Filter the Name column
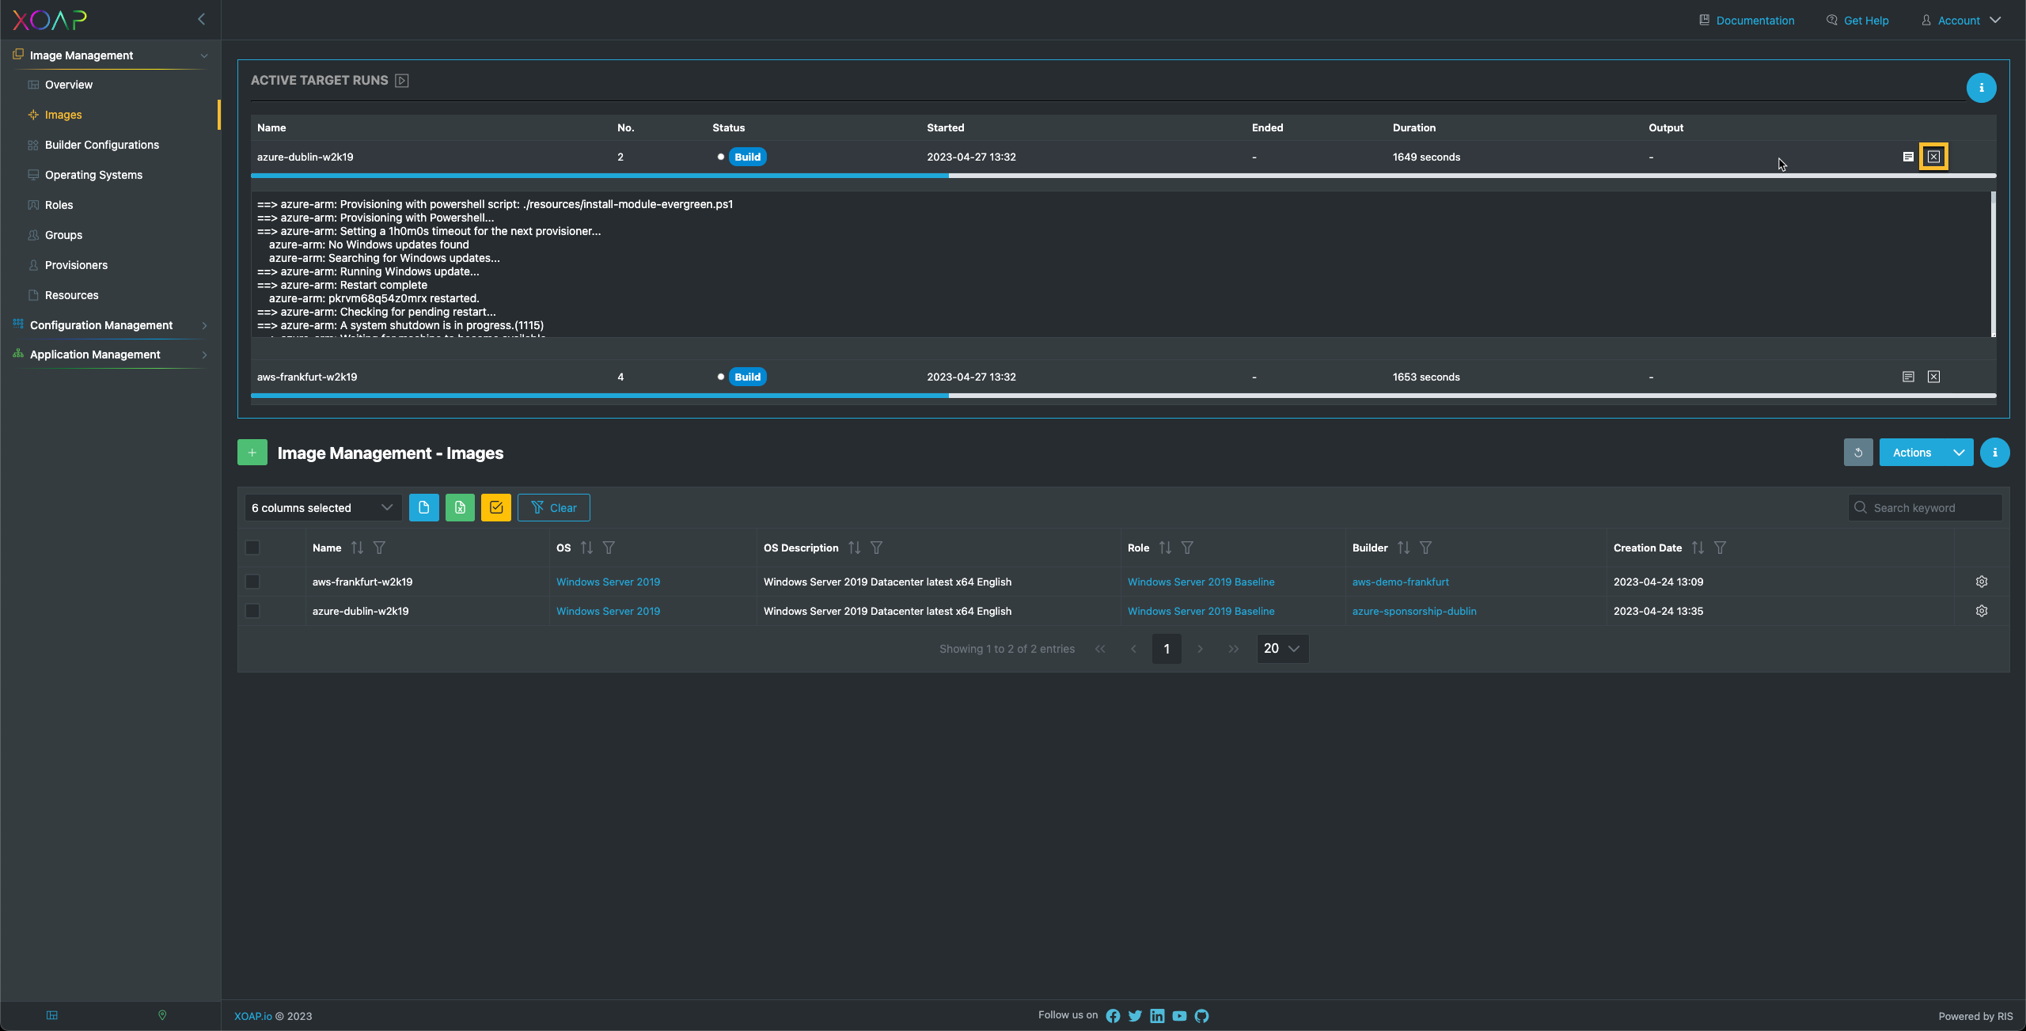2026x1031 pixels. (379, 548)
